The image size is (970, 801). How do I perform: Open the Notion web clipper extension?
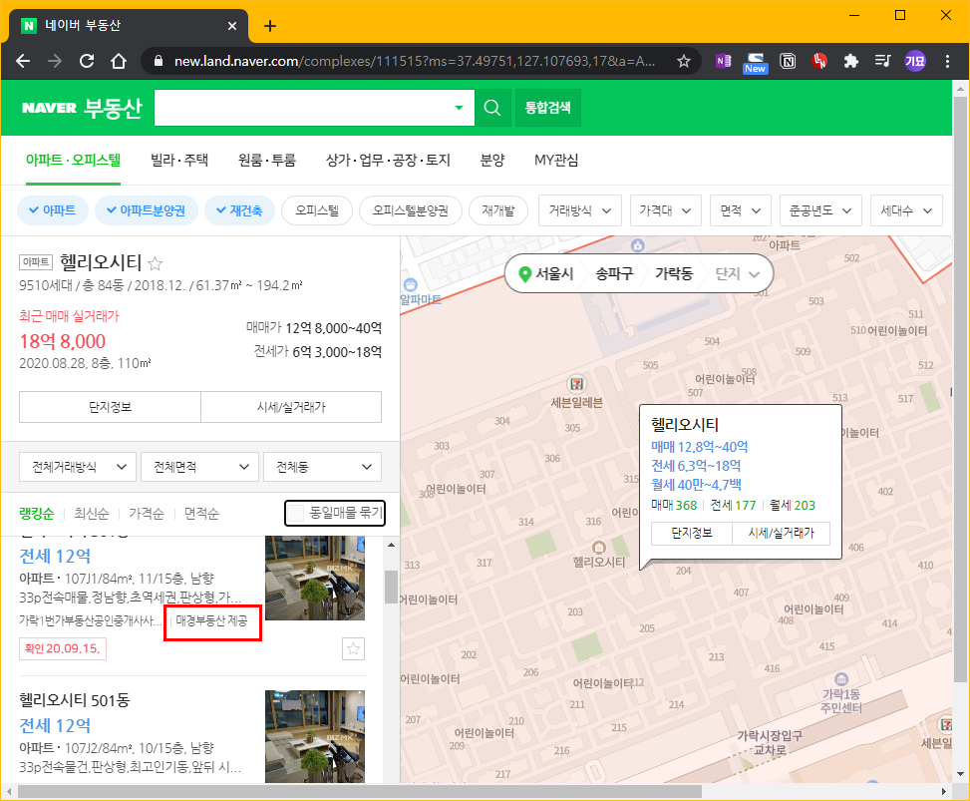coord(788,61)
